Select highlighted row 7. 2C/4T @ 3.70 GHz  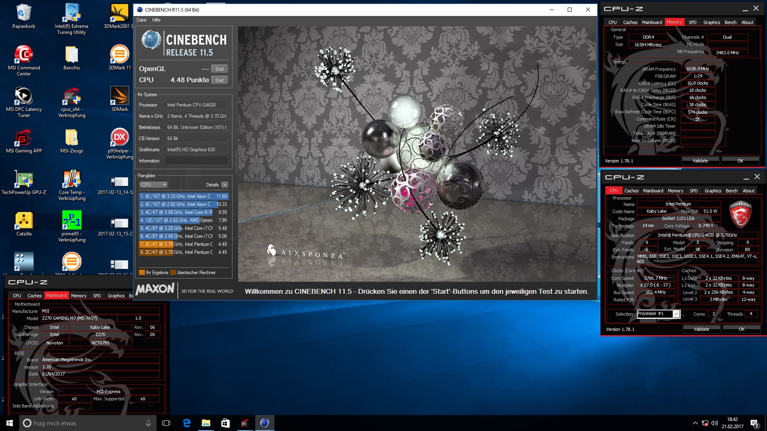184,244
